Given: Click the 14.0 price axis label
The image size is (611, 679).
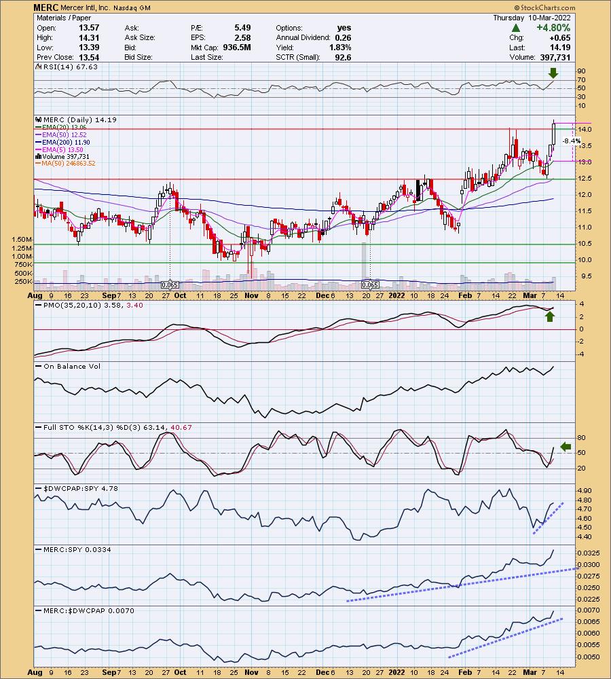Looking at the screenshot, I should coord(584,130).
